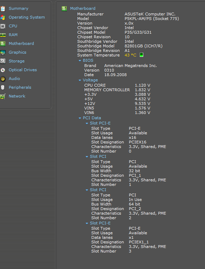The image size is (205, 269).
Task: Click the BIOS date 18.09.2008
Action: [115, 75]
